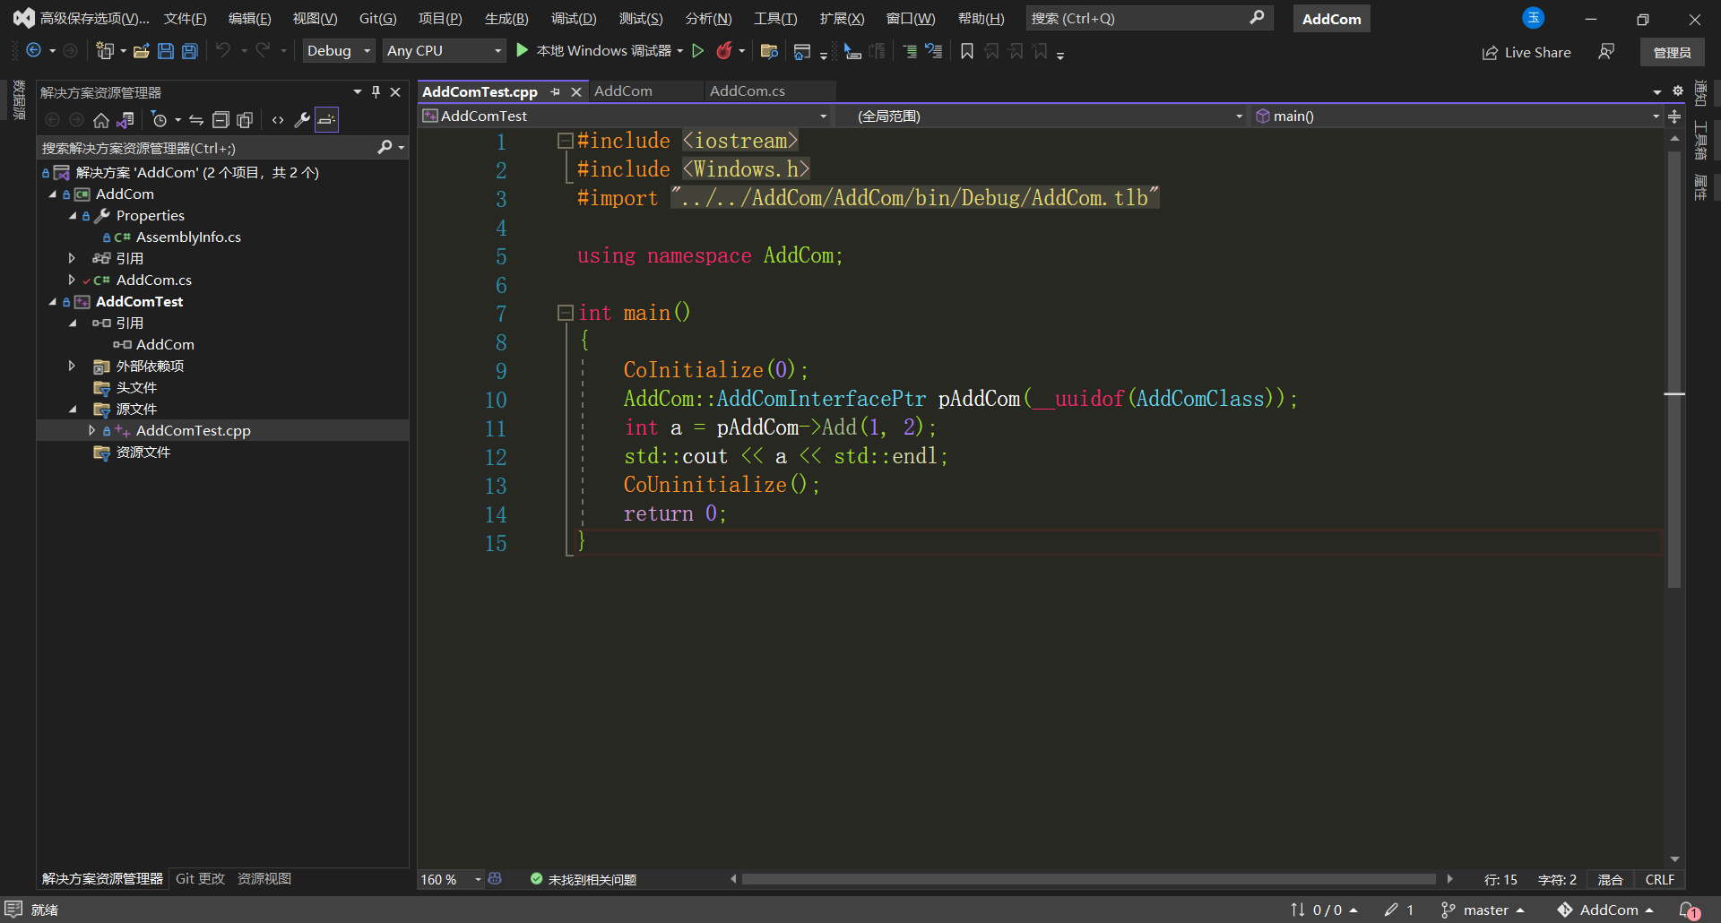The width and height of the screenshot is (1721, 923).
Task: Click the Open File folder icon
Action: pyautogui.click(x=142, y=51)
